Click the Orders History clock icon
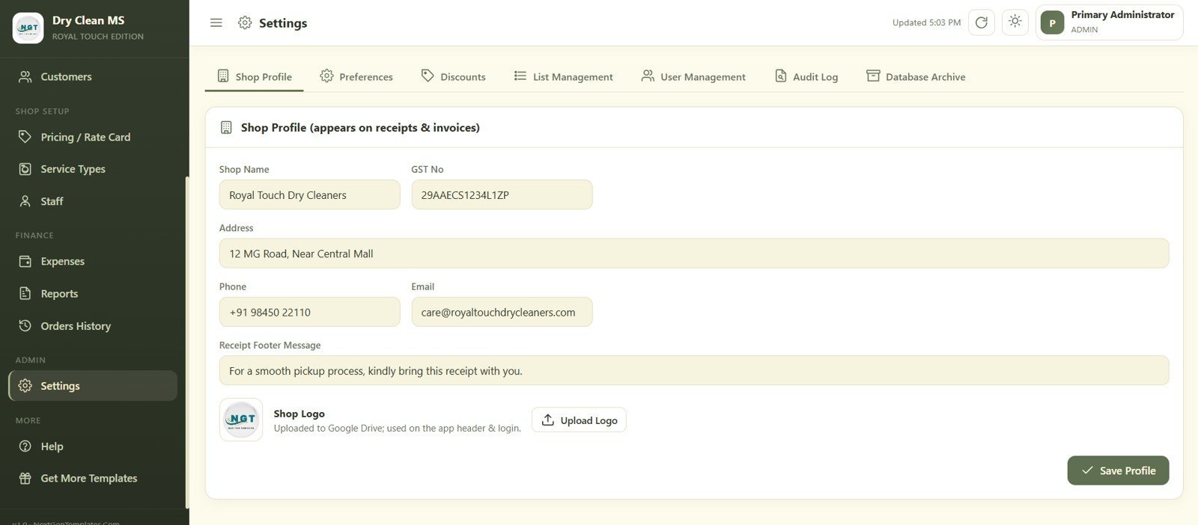The image size is (1198, 525). pyautogui.click(x=25, y=326)
